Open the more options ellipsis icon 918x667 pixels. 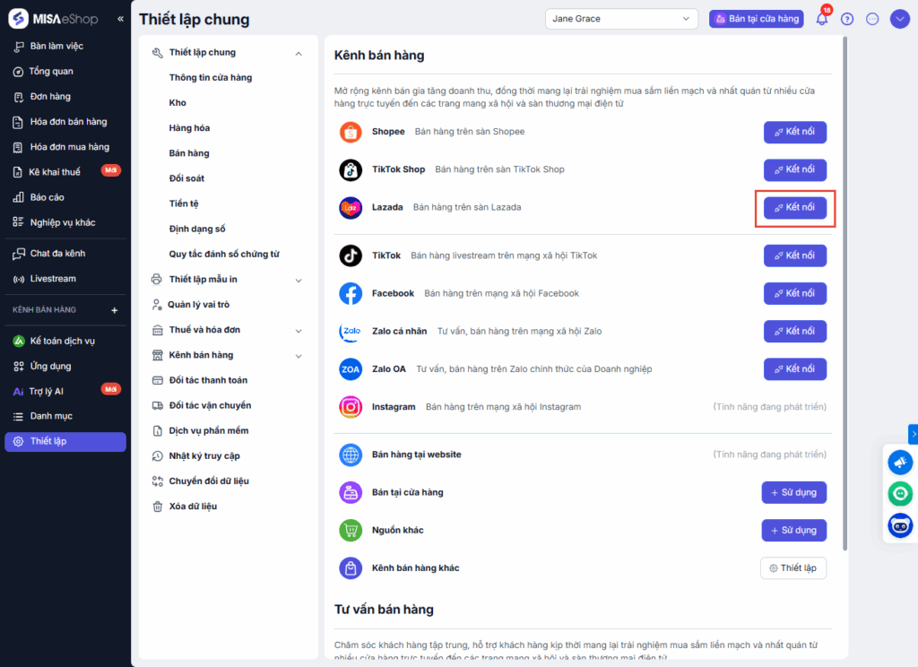click(x=873, y=19)
